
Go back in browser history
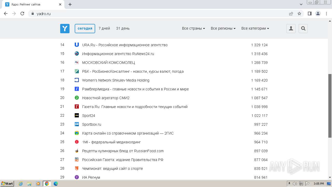(x=6, y=14)
